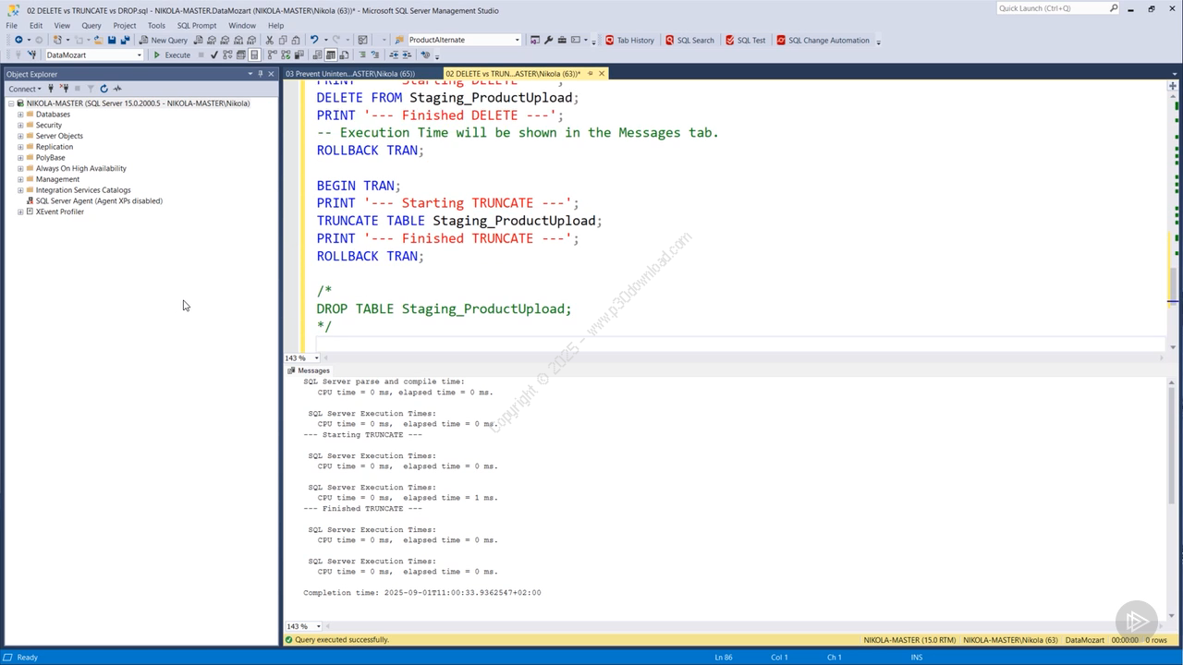Click the Parse checkmark icon
The image size is (1183, 665).
(x=214, y=55)
